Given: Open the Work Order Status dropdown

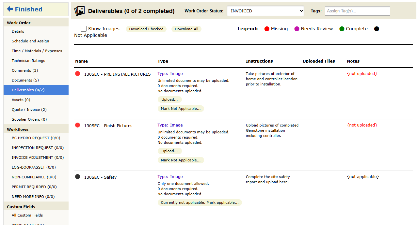Looking at the screenshot, I should click(265, 11).
